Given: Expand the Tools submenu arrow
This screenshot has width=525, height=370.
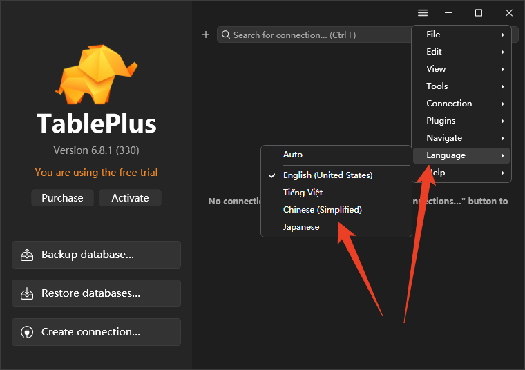Looking at the screenshot, I should point(503,86).
